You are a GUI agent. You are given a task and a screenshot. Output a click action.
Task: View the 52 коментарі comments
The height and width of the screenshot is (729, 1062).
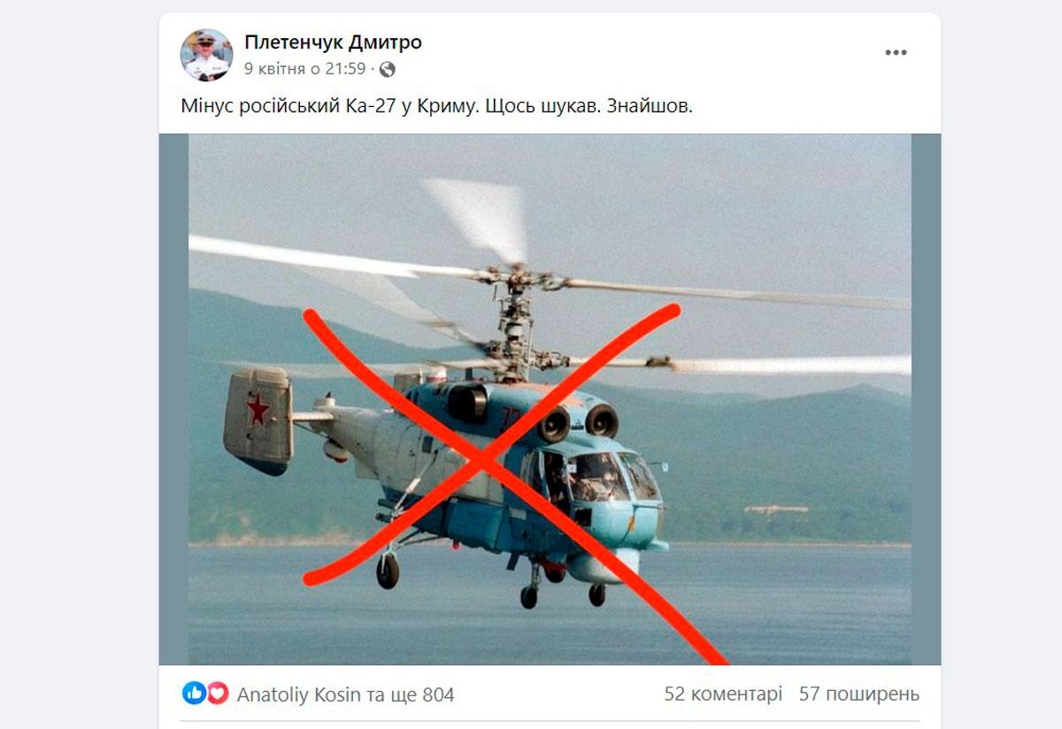(723, 694)
